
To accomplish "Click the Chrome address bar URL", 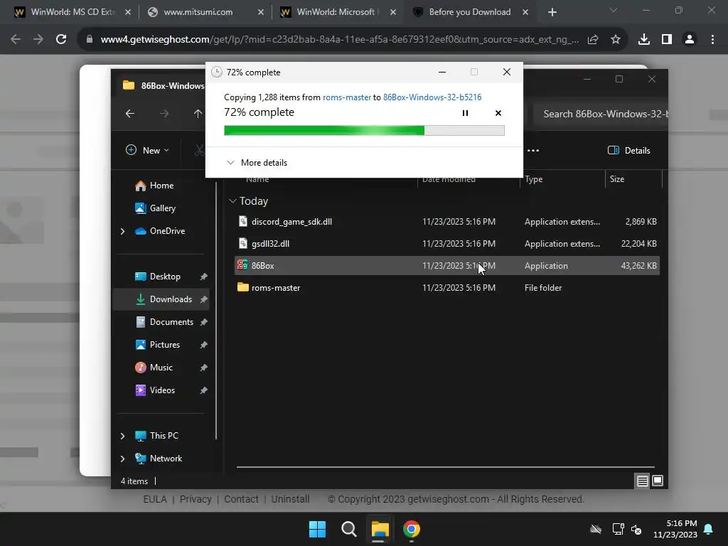I will [x=339, y=40].
